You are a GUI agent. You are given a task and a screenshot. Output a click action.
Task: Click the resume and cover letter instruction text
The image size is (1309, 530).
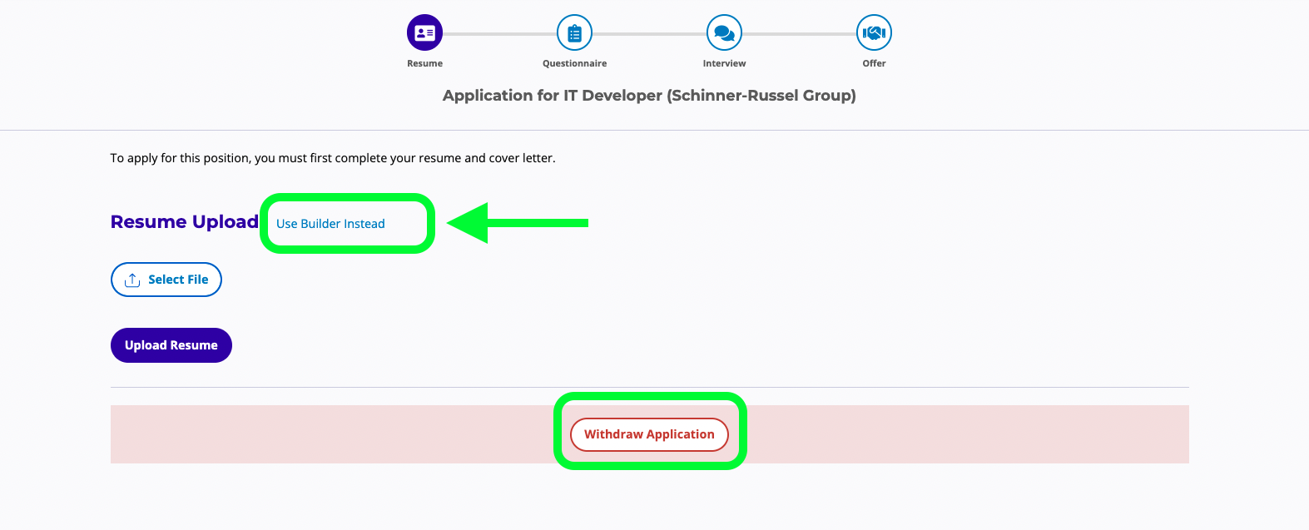tap(333, 158)
